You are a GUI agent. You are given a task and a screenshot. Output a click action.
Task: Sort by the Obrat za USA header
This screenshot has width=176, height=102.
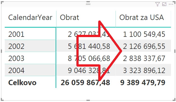(x=142, y=18)
